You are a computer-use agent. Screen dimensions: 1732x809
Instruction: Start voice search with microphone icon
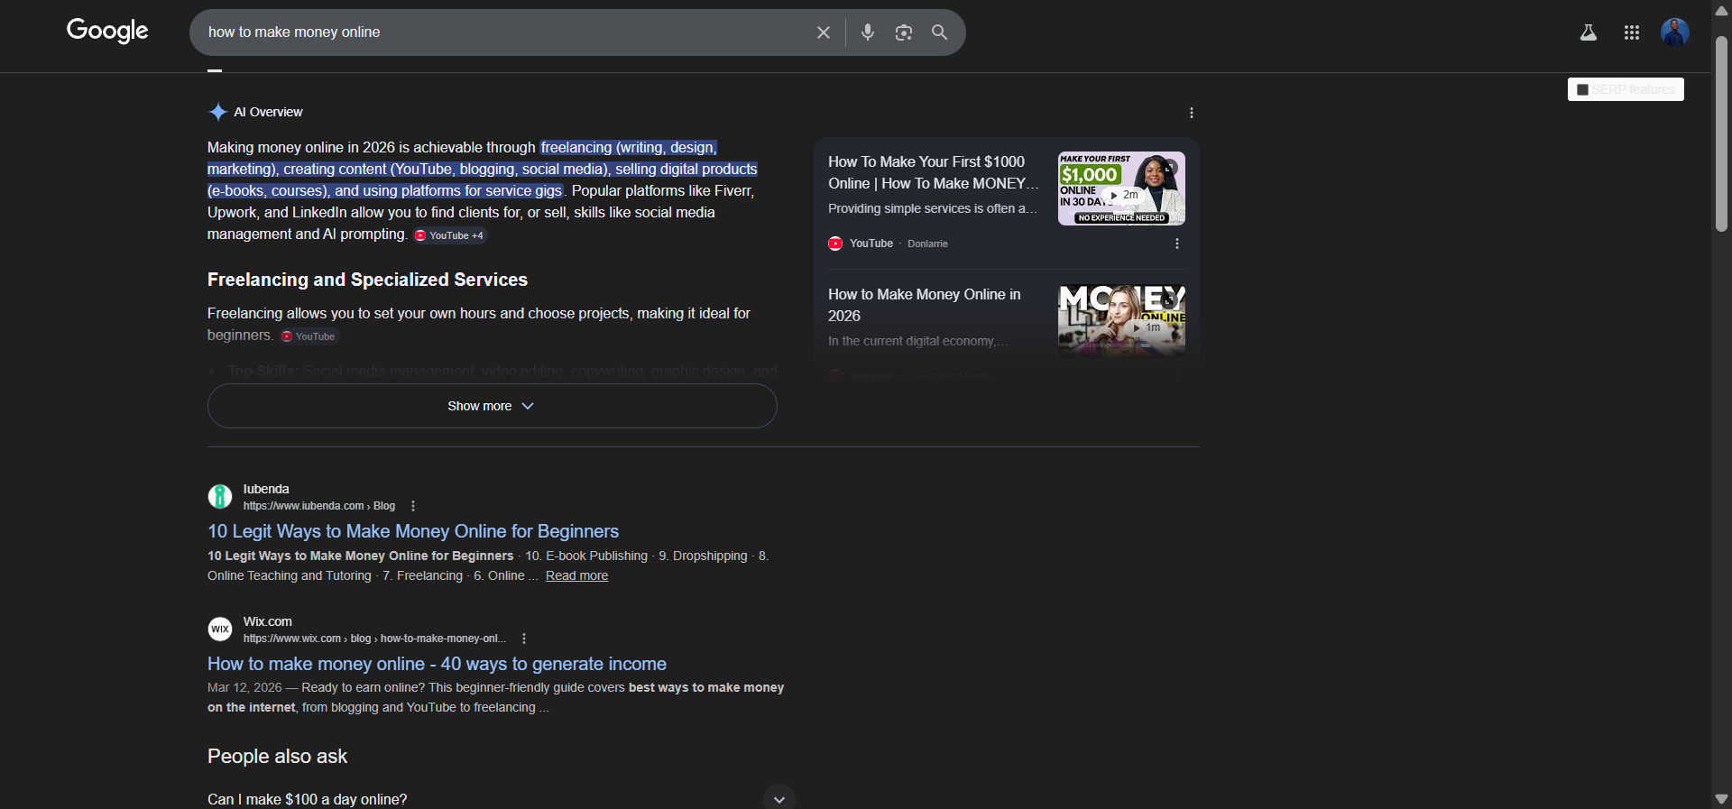(x=867, y=32)
